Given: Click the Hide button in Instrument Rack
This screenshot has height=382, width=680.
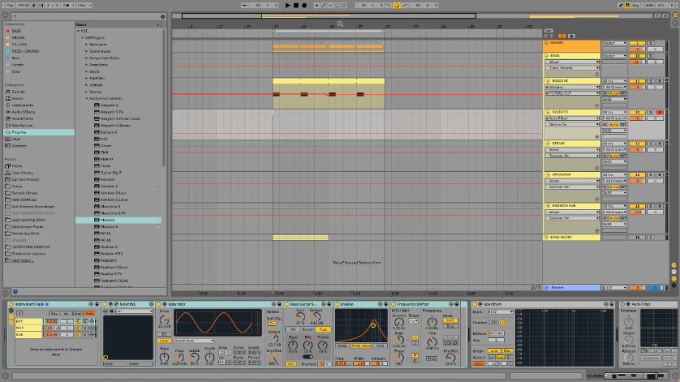Looking at the screenshot, I should 90,313.
